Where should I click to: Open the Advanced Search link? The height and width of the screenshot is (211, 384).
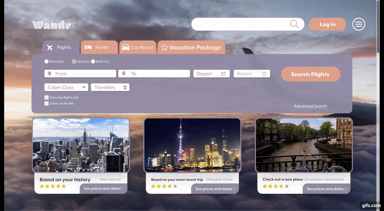pyautogui.click(x=310, y=106)
